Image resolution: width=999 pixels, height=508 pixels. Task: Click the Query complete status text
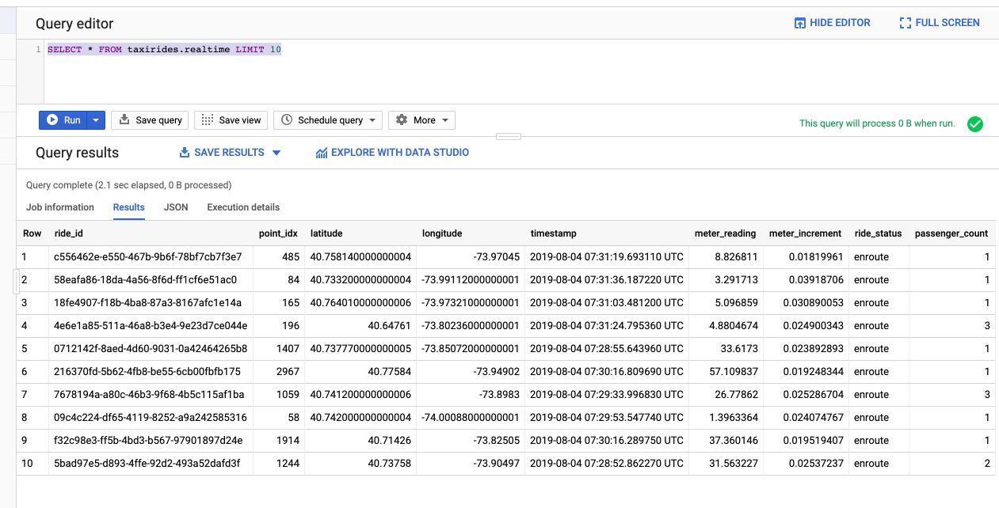point(129,185)
